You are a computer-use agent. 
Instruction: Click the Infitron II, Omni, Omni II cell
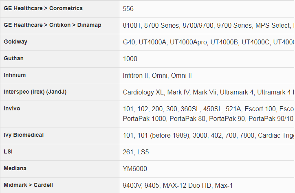(157, 76)
